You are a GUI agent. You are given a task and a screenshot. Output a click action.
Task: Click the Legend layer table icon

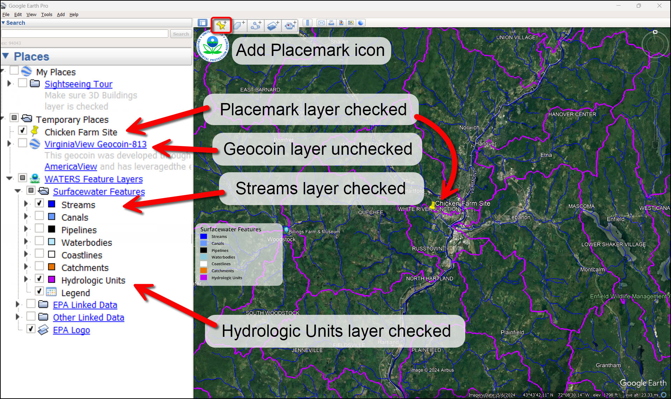[51, 292]
